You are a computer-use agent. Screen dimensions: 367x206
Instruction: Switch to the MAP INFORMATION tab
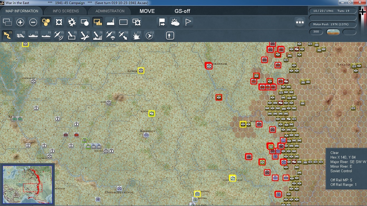pos(22,11)
